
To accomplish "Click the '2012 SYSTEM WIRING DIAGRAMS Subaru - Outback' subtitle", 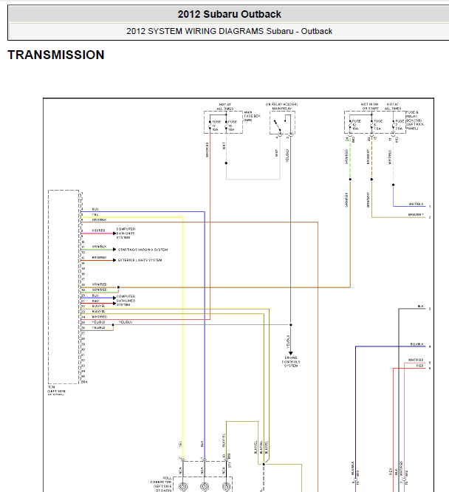I will [230, 31].
